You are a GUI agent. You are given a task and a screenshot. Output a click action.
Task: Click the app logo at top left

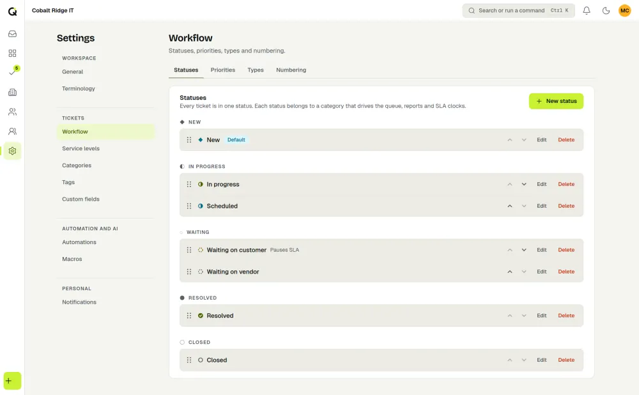coord(12,12)
